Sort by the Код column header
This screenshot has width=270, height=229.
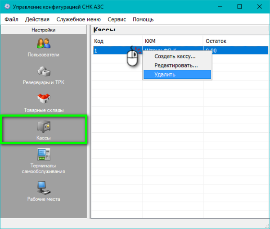point(117,41)
